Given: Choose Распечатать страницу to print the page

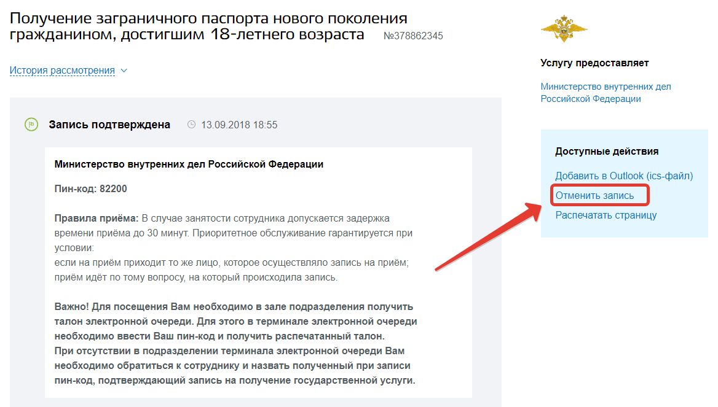Looking at the screenshot, I should click(x=606, y=215).
